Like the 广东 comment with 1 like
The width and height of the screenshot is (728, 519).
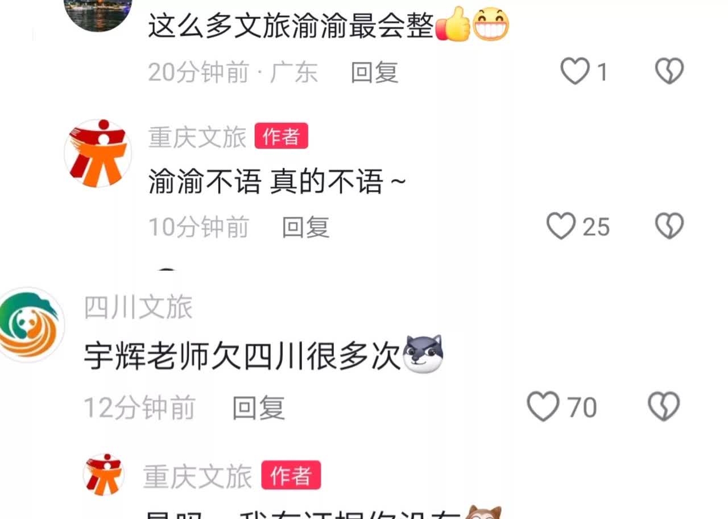[575, 72]
